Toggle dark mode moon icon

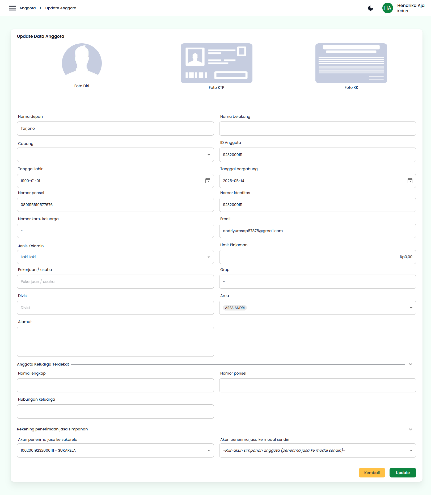[x=370, y=8]
